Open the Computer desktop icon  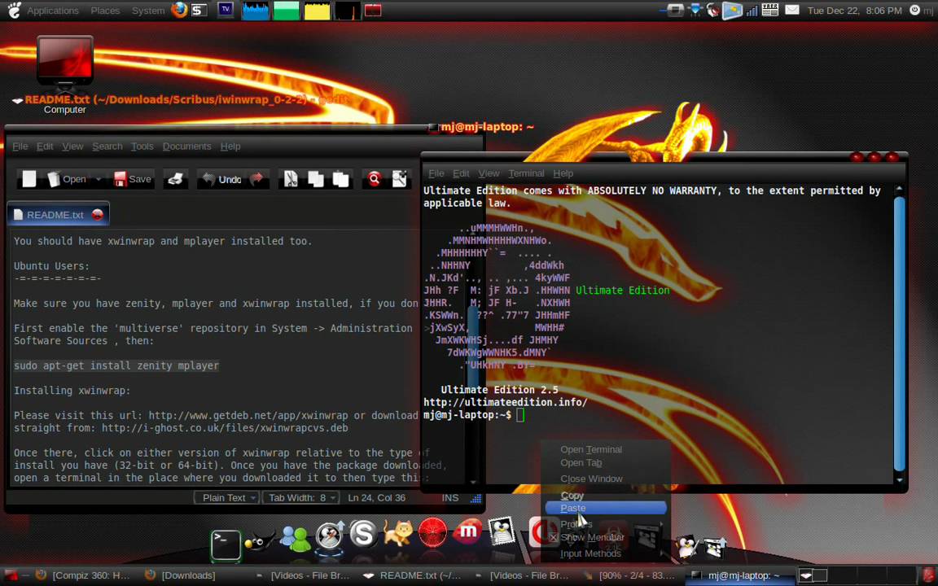coord(64,73)
